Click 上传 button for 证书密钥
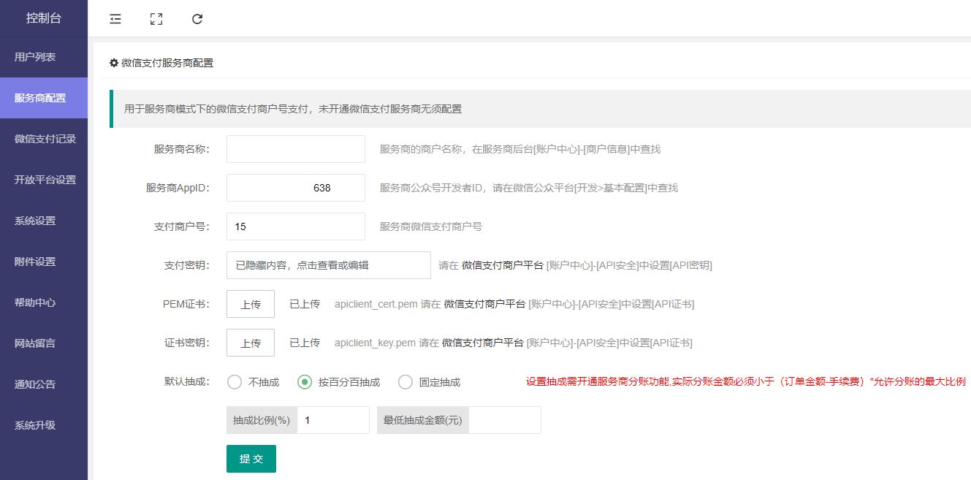This screenshot has height=480, width=971. 251,343
